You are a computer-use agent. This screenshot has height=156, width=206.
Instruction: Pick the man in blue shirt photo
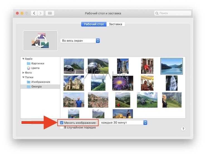(74, 100)
